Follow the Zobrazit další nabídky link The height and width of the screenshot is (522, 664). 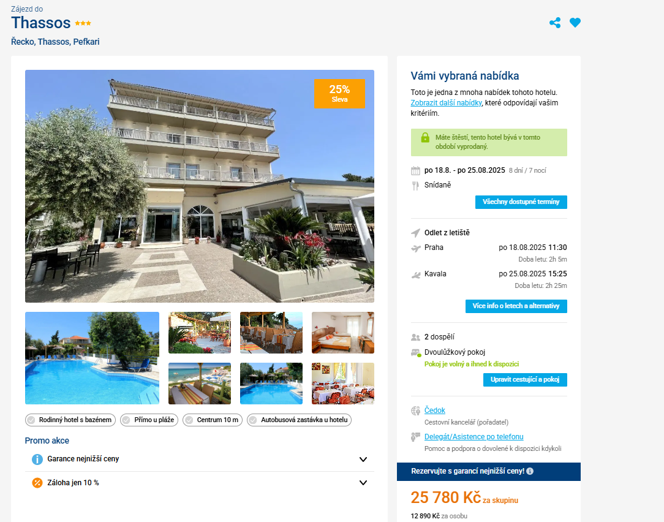point(446,103)
